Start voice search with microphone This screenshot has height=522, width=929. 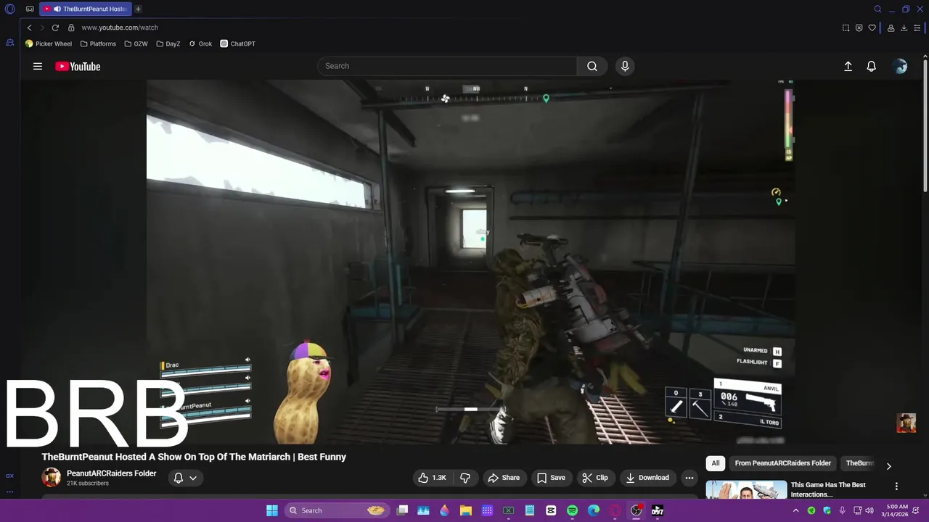(625, 66)
